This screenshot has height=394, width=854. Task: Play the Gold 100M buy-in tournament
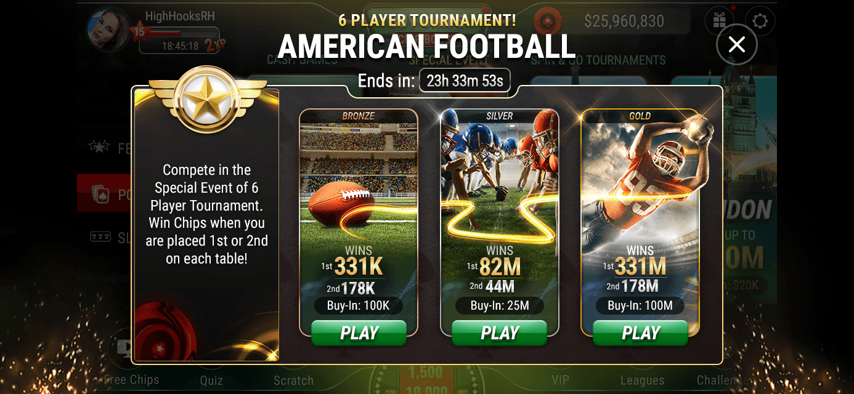coord(640,332)
